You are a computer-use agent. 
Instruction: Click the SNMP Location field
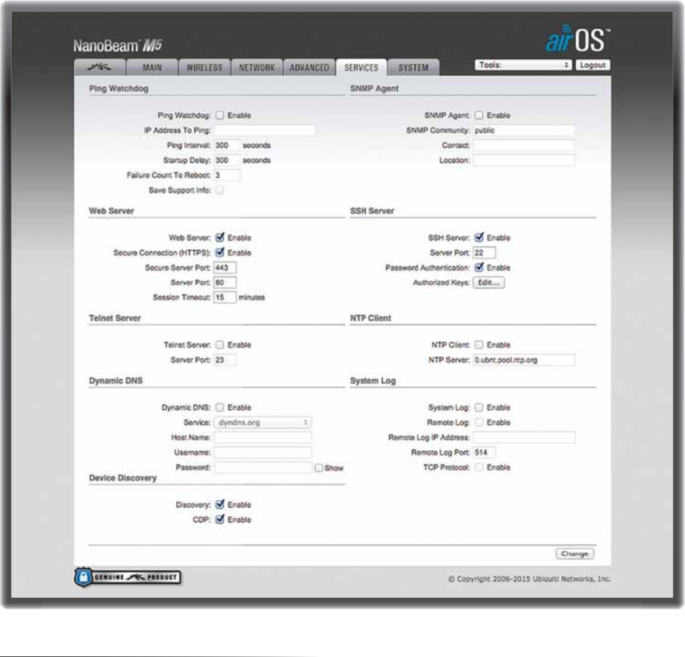pyautogui.click(x=524, y=160)
